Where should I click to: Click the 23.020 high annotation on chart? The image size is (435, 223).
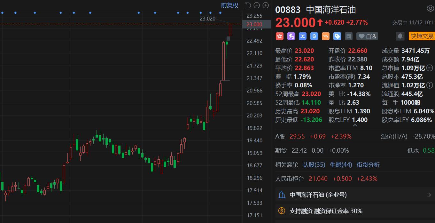point(207,19)
